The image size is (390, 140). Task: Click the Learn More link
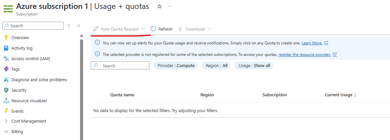click(x=312, y=43)
